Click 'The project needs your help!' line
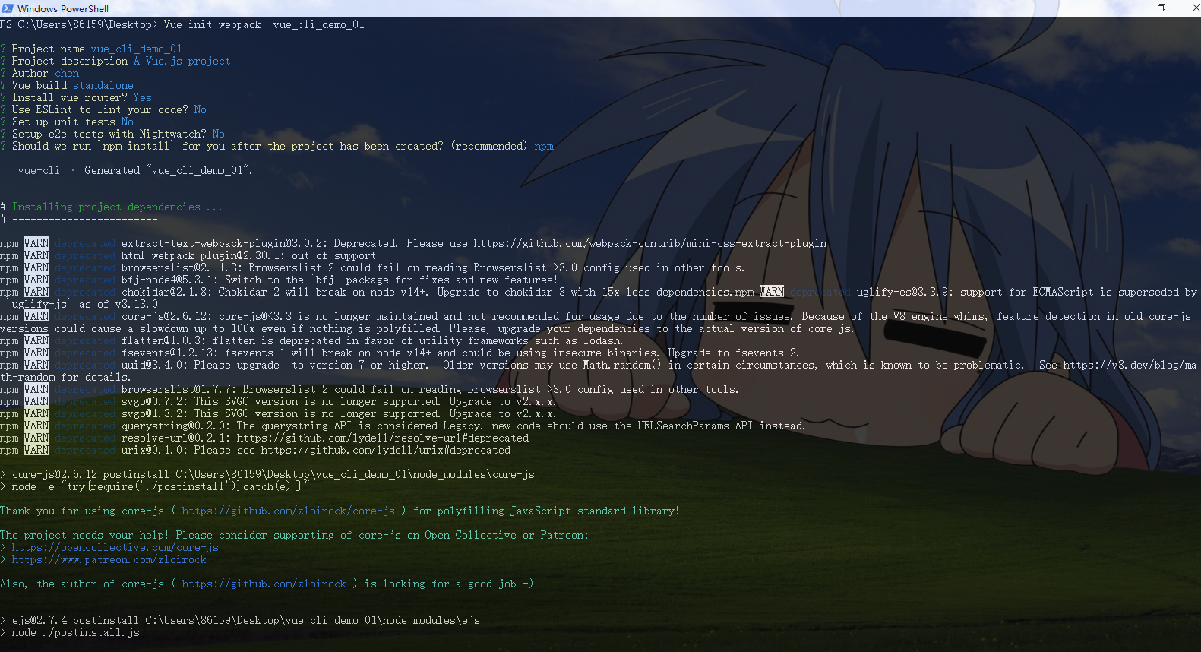Viewport: 1201px width, 652px height. coord(295,535)
